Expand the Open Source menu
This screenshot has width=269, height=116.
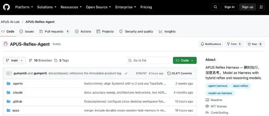[98, 7]
